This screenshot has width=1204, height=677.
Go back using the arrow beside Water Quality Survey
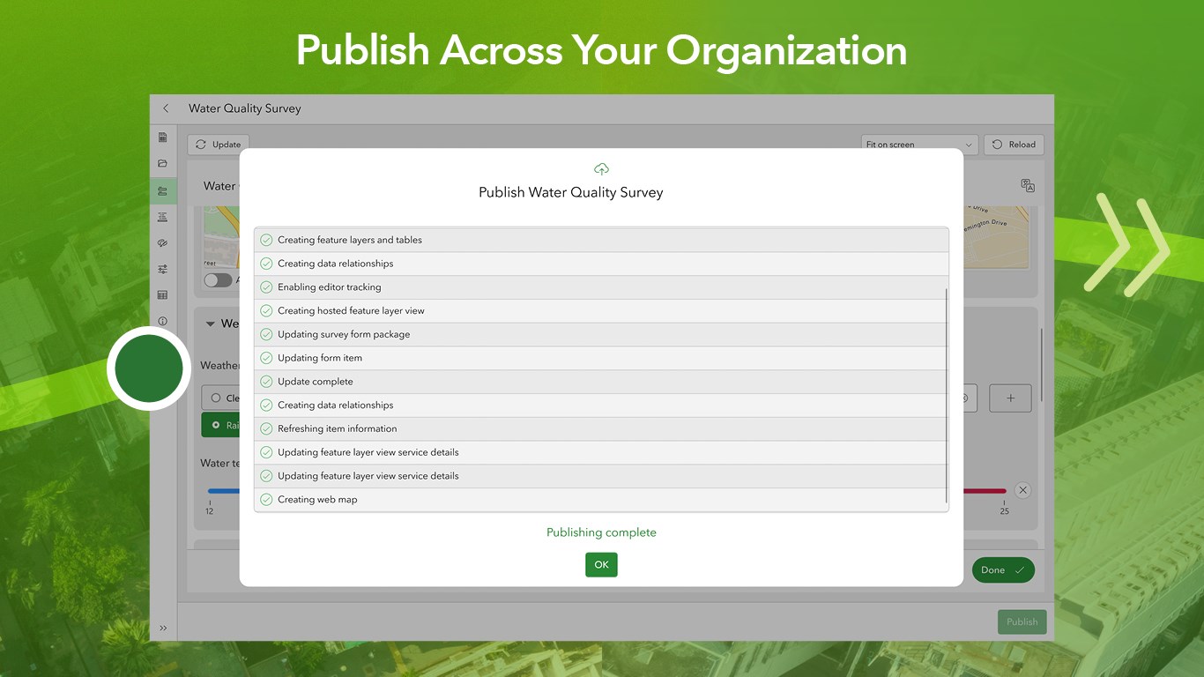click(x=166, y=108)
